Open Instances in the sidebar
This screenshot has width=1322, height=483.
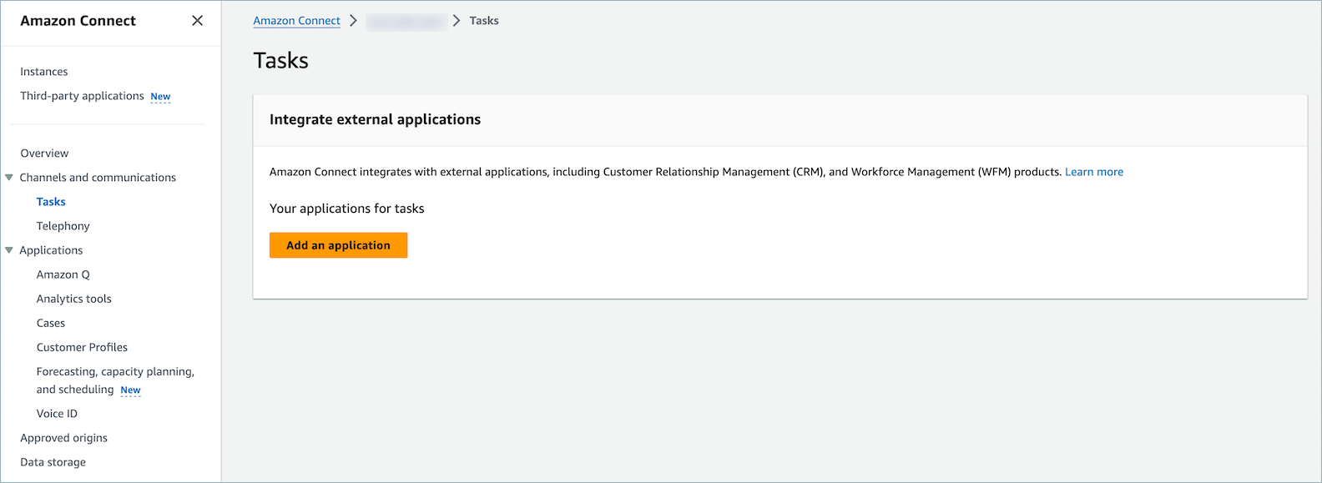(x=44, y=72)
